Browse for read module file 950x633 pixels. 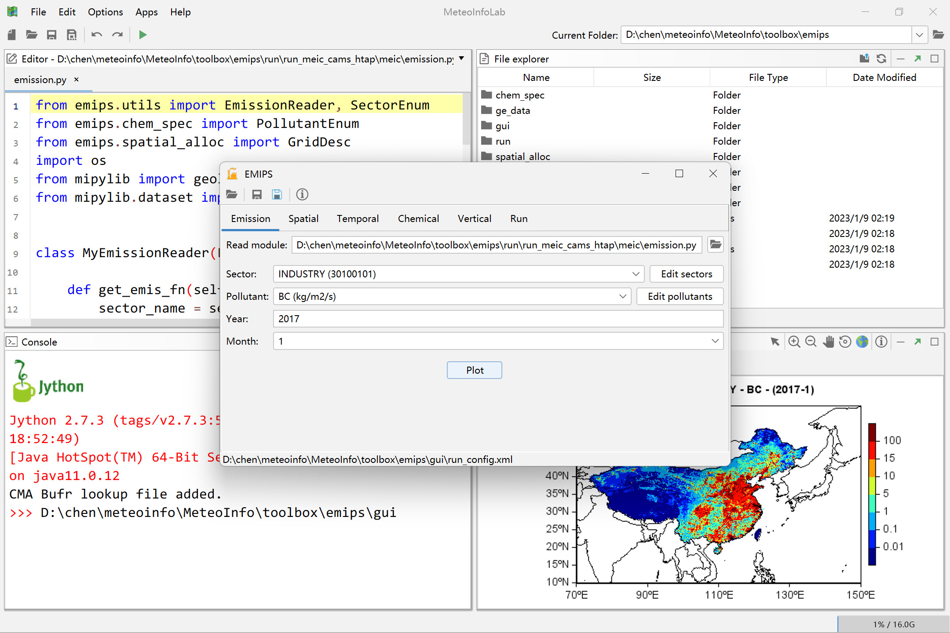716,244
